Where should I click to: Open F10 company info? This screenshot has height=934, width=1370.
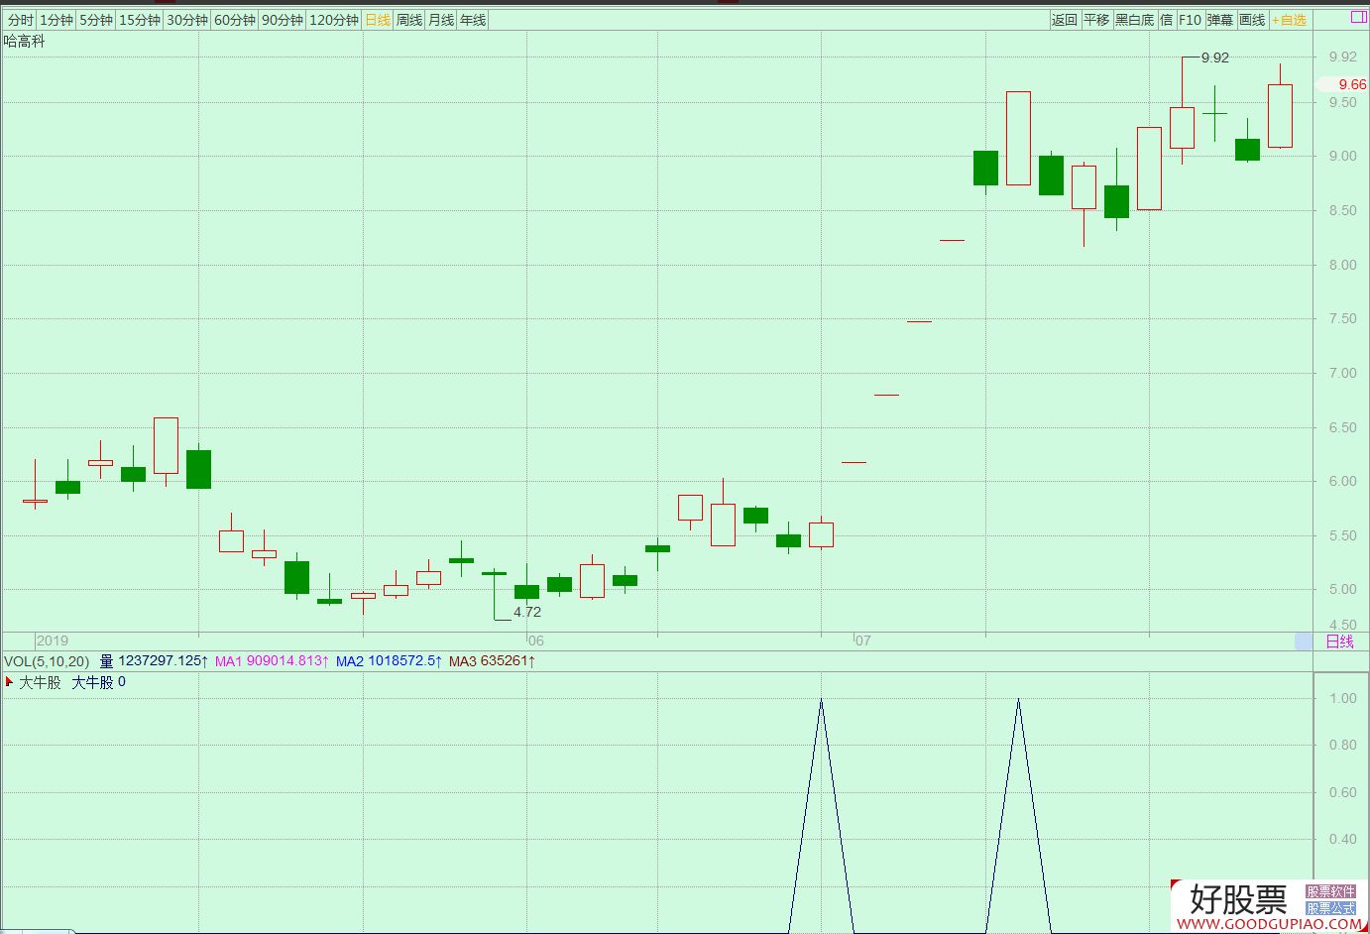1190,20
